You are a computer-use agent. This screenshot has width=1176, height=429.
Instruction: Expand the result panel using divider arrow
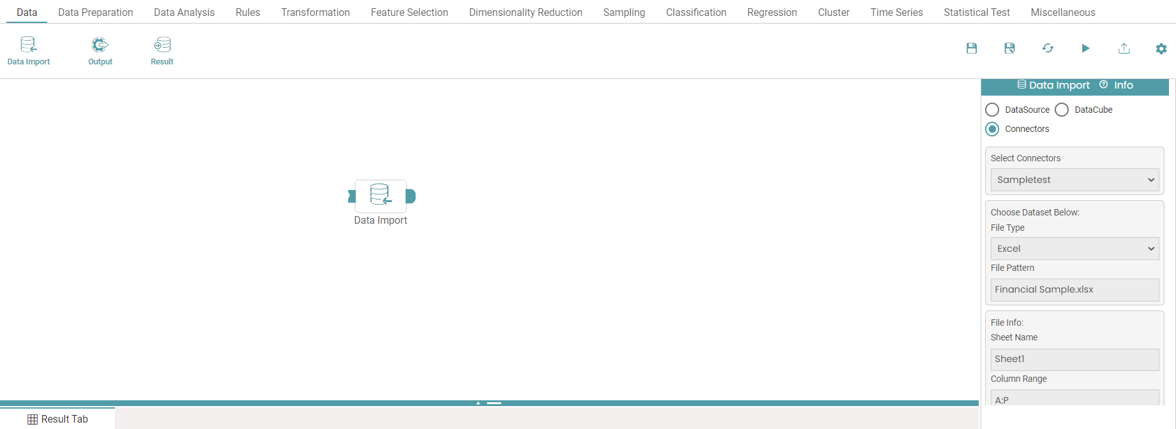(478, 403)
